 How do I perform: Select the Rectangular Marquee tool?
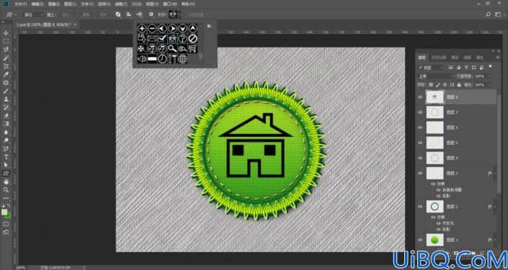pos(6,42)
